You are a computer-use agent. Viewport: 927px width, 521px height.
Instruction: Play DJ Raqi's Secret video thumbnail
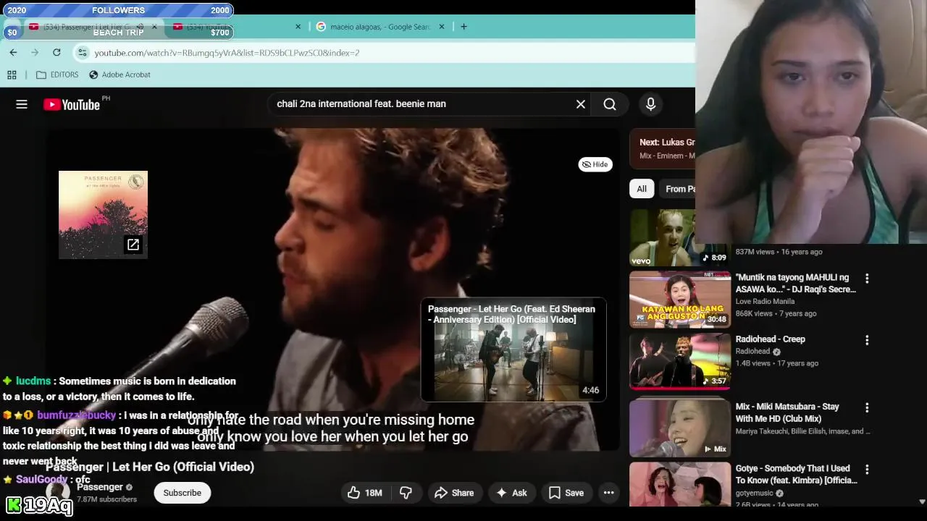[x=680, y=299]
